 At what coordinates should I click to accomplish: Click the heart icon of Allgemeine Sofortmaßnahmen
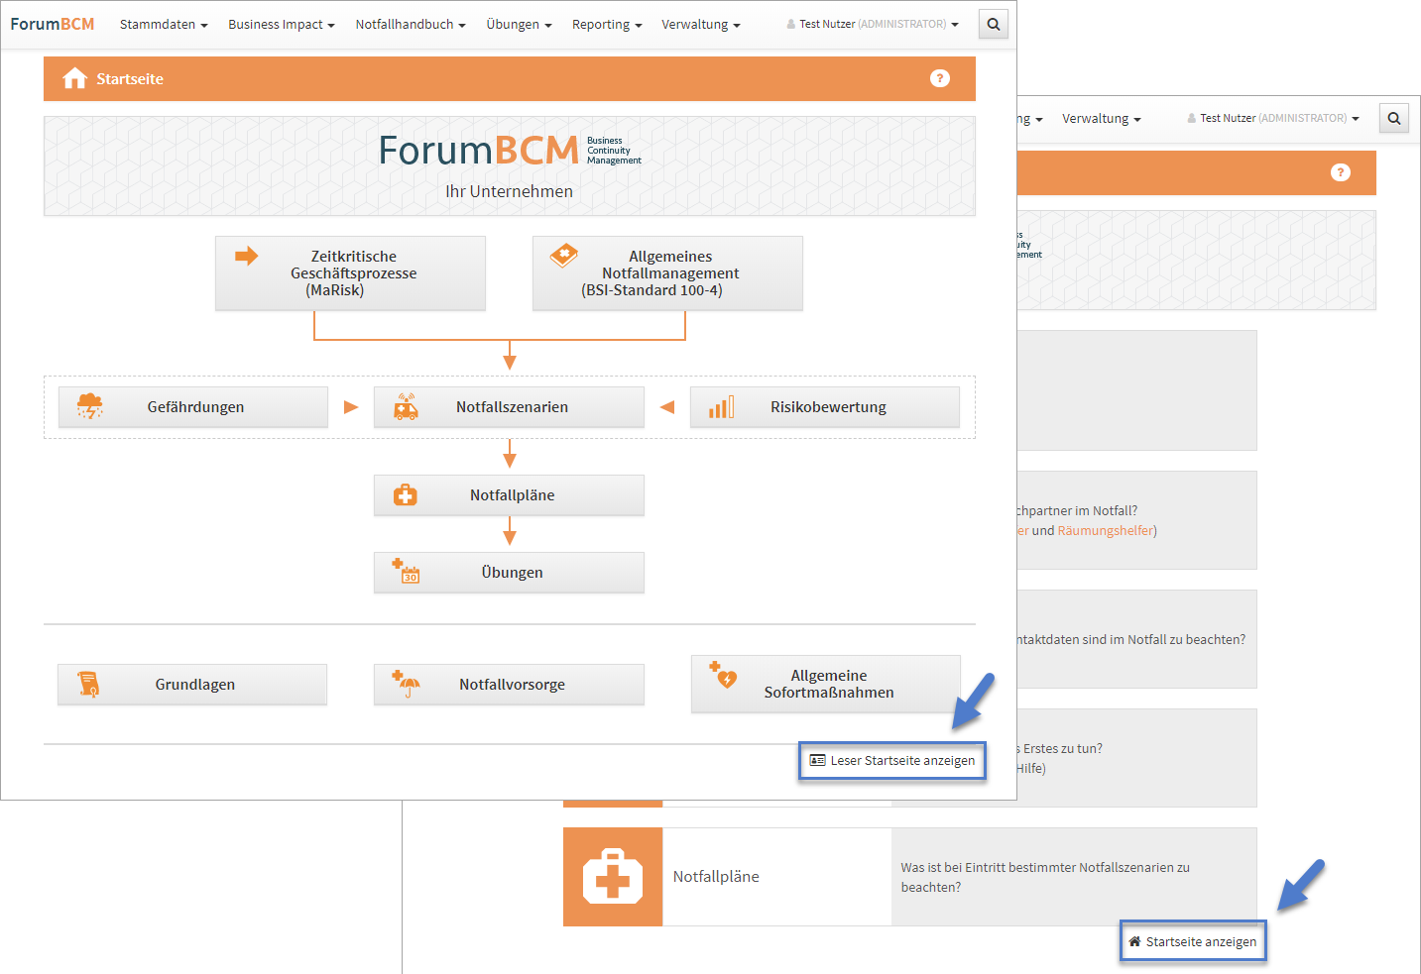click(x=723, y=675)
